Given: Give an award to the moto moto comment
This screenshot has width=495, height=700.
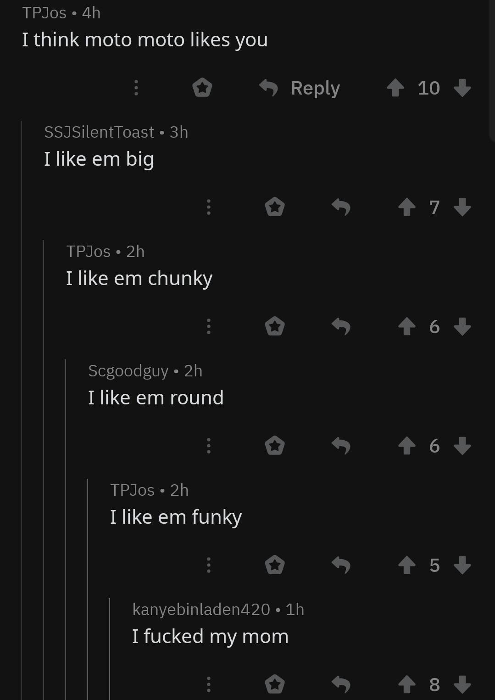Looking at the screenshot, I should click(x=202, y=88).
